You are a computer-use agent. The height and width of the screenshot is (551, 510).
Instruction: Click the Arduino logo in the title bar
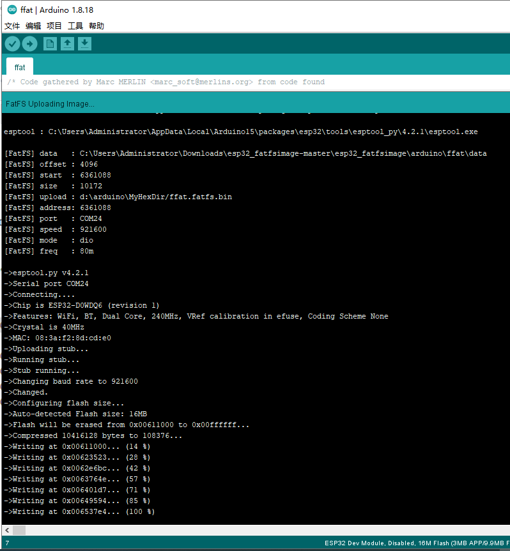click(12, 10)
